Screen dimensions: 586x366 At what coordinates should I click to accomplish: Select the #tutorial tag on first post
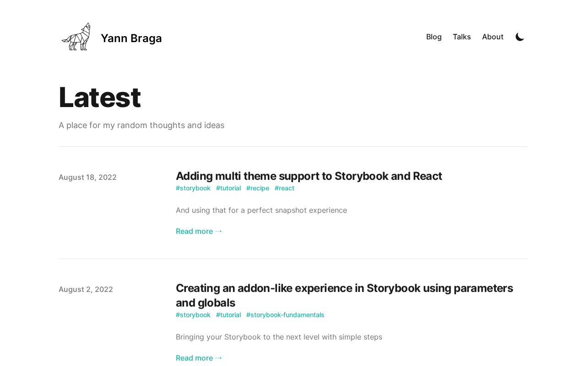(228, 188)
